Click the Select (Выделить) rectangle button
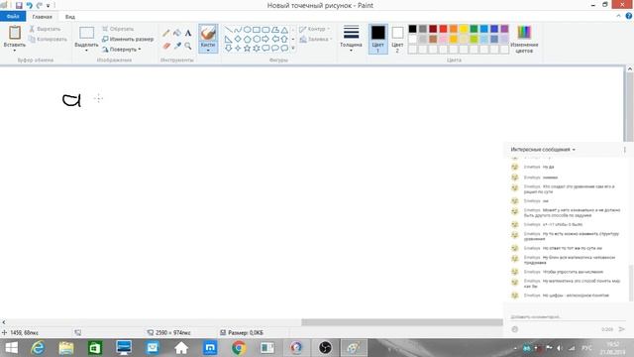The width and height of the screenshot is (634, 357). click(86, 33)
